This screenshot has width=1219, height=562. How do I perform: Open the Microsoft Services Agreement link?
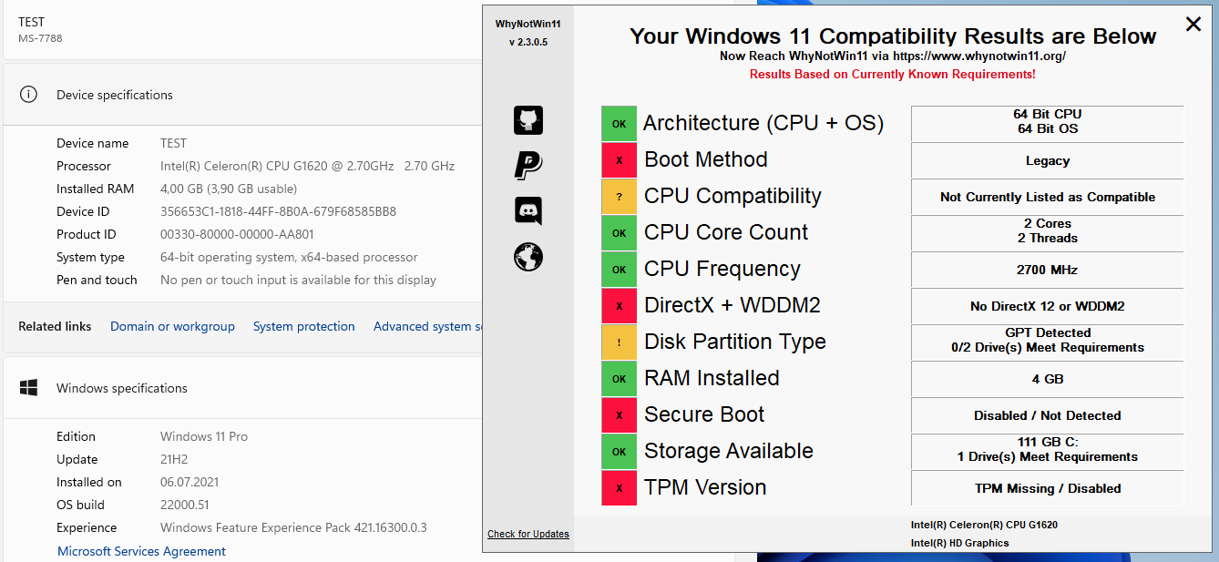point(141,551)
